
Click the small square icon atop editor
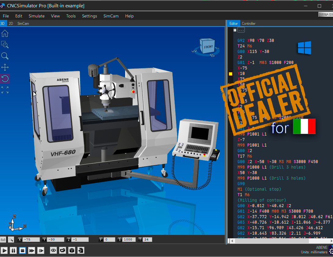point(235,30)
